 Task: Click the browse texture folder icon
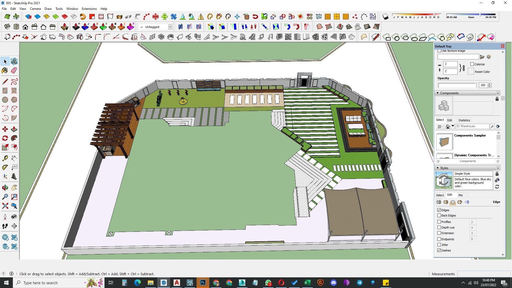(482, 57)
